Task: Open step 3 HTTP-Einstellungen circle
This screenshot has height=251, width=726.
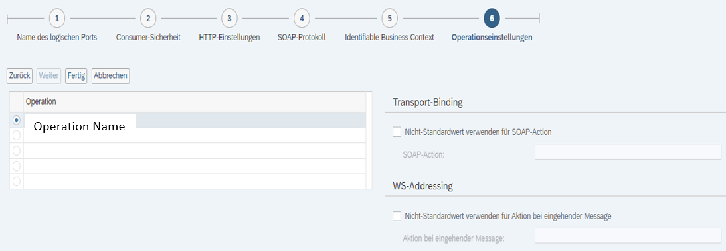Action: (x=229, y=19)
